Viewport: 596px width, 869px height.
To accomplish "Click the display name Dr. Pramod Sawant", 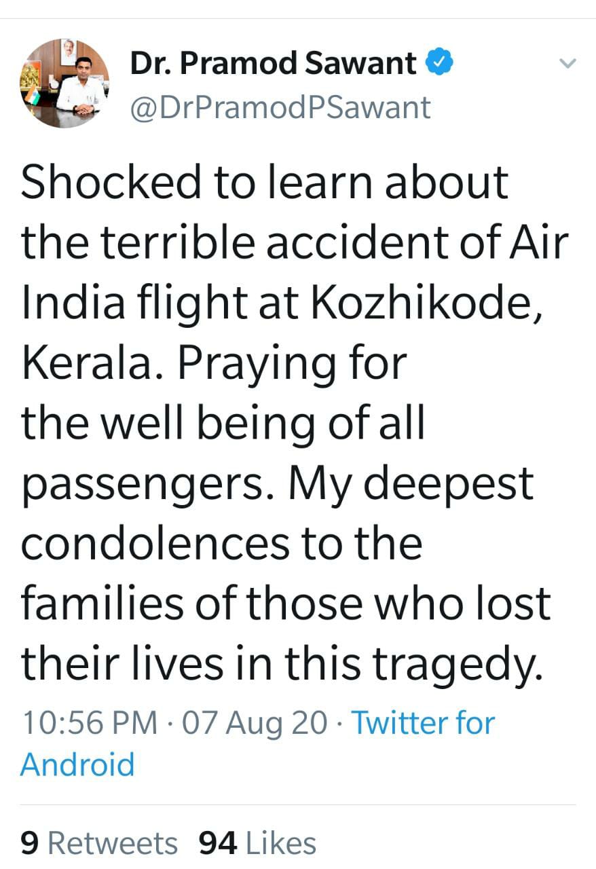I will 273,64.
